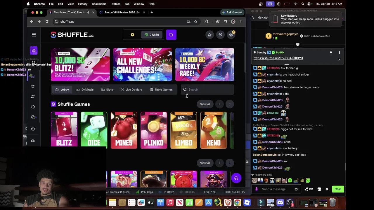
Task: Click the shuffle.us address bar
Action: pyautogui.click(x=120, y=22)
